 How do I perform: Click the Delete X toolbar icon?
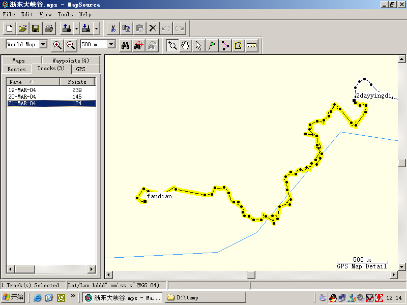153,28
